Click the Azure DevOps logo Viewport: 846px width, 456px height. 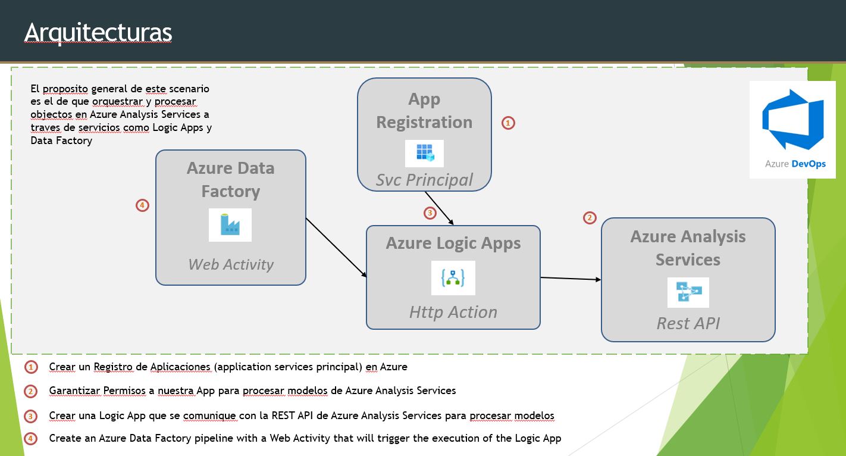pos(792,129)
